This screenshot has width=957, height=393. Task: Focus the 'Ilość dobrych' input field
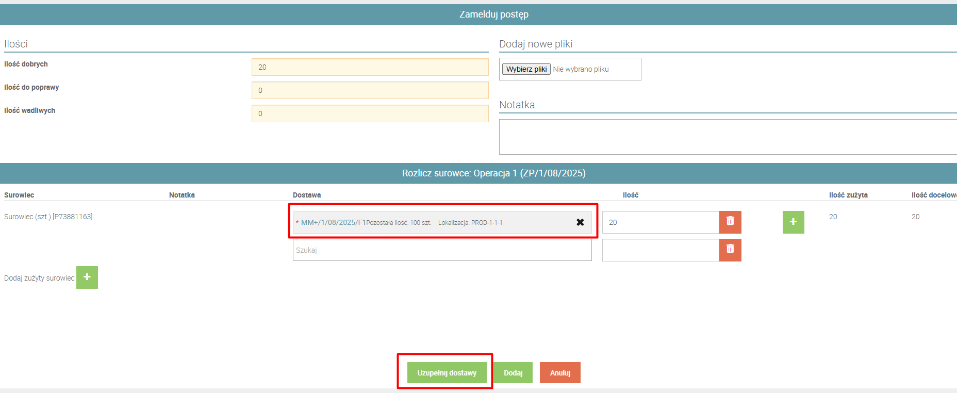click(370, 67)
